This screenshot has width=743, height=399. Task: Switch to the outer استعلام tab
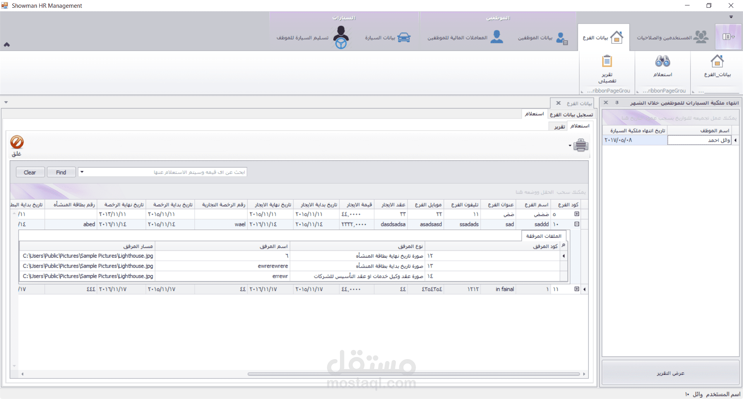point(534,114)
